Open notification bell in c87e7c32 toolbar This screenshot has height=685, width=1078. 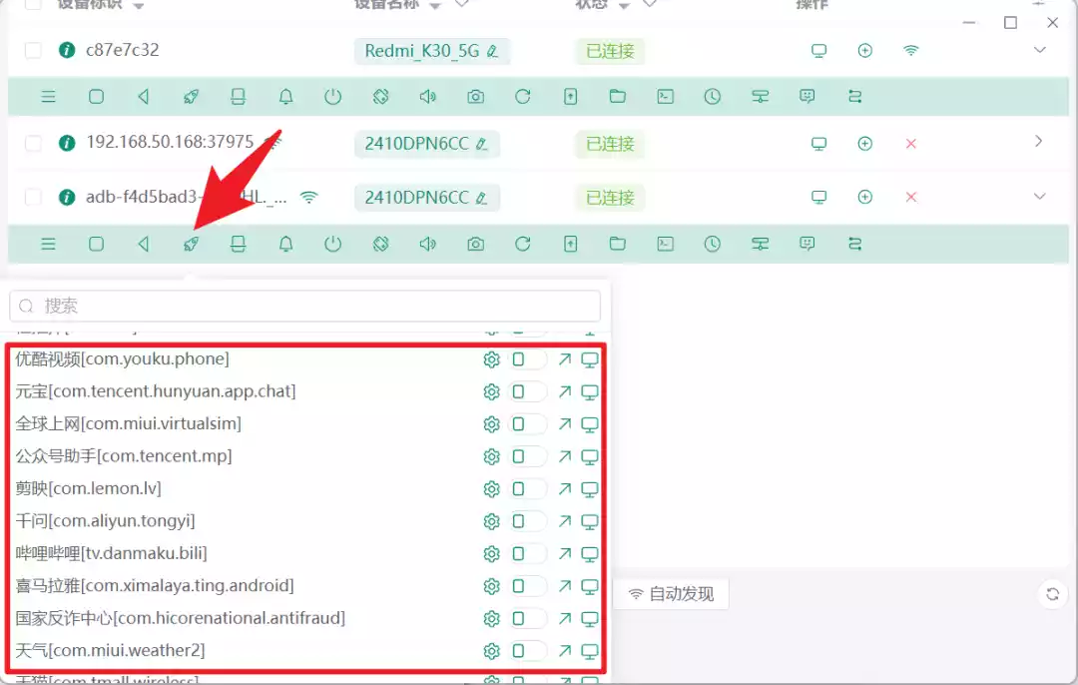tap(286, 96)
